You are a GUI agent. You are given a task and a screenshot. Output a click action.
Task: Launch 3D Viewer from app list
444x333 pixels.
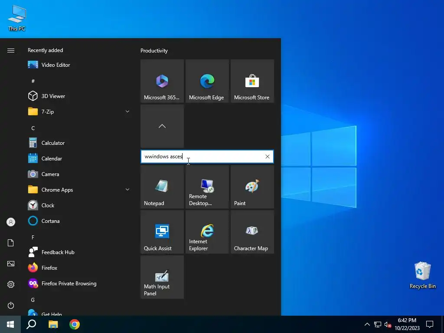click(79, 96)
